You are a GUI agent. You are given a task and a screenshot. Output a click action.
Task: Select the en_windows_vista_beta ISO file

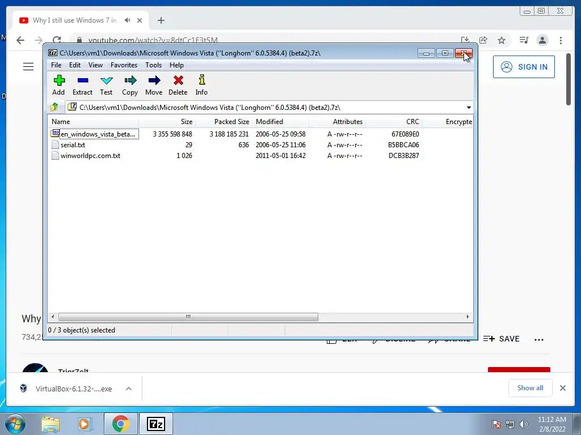(95, 134)
